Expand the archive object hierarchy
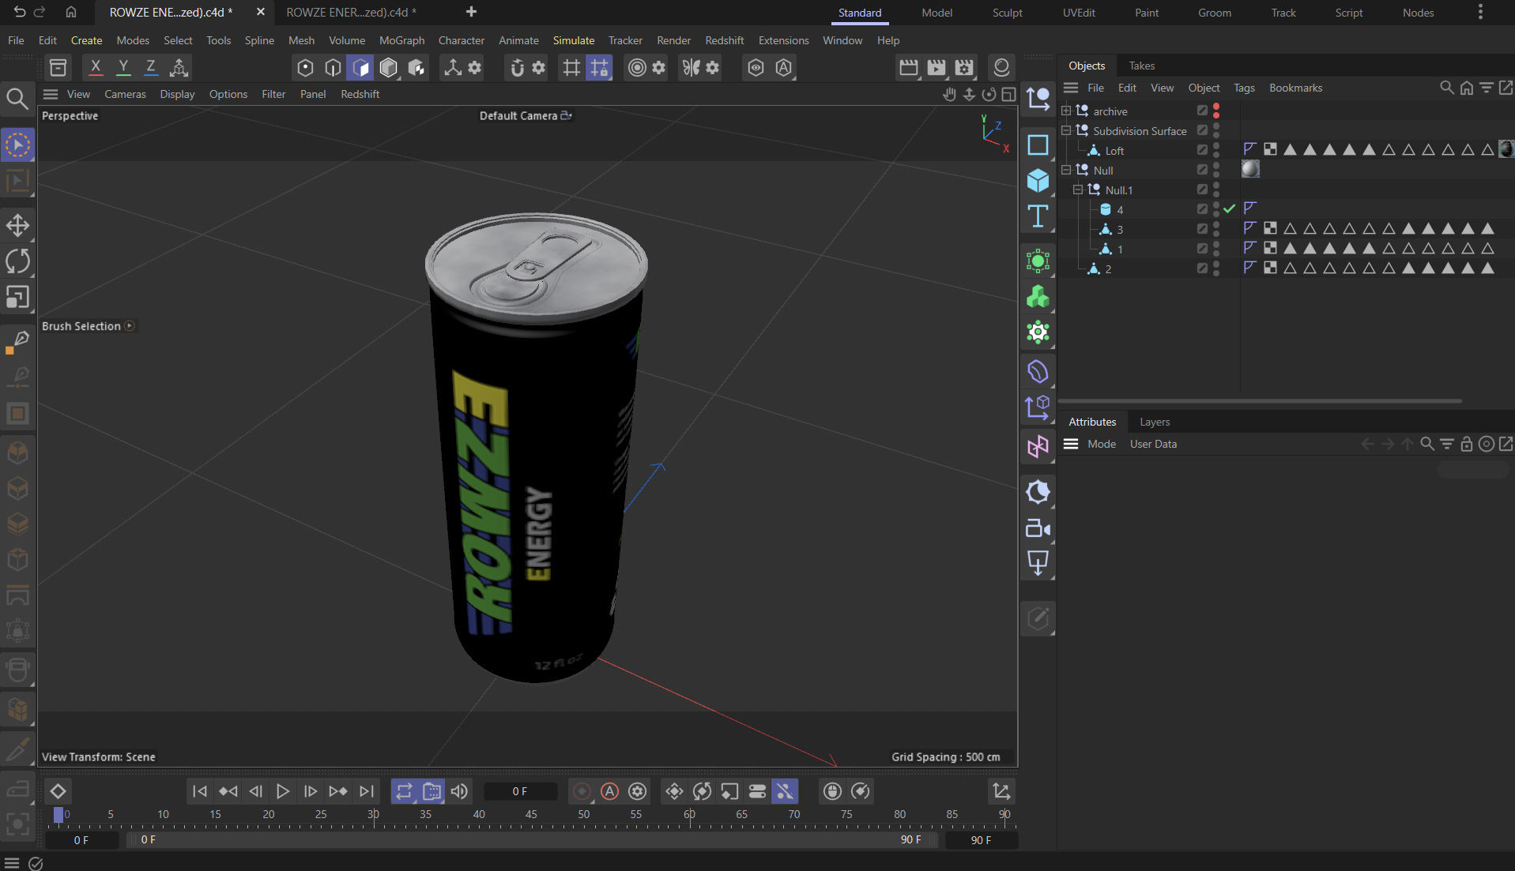The height and width of the screenshot is (871, 1515). tap(1066, 111)
